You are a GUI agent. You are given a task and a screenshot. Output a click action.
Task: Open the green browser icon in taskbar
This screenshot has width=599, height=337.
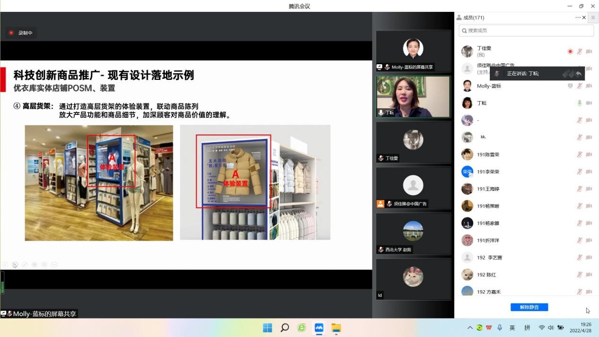pyautogui.click(x=302, y=328)
